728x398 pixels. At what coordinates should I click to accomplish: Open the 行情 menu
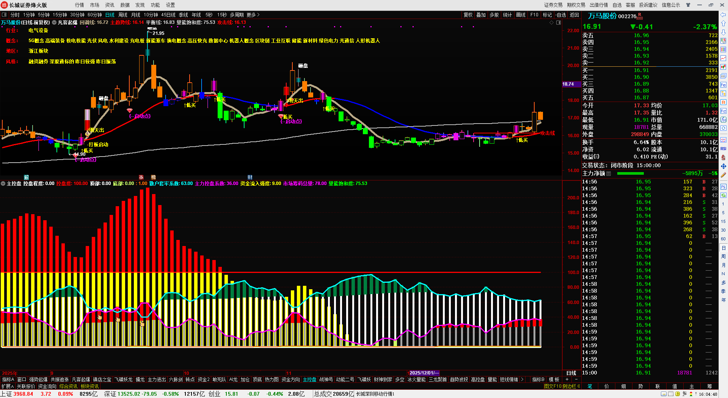pyautogui.click(x=80, y=5)
